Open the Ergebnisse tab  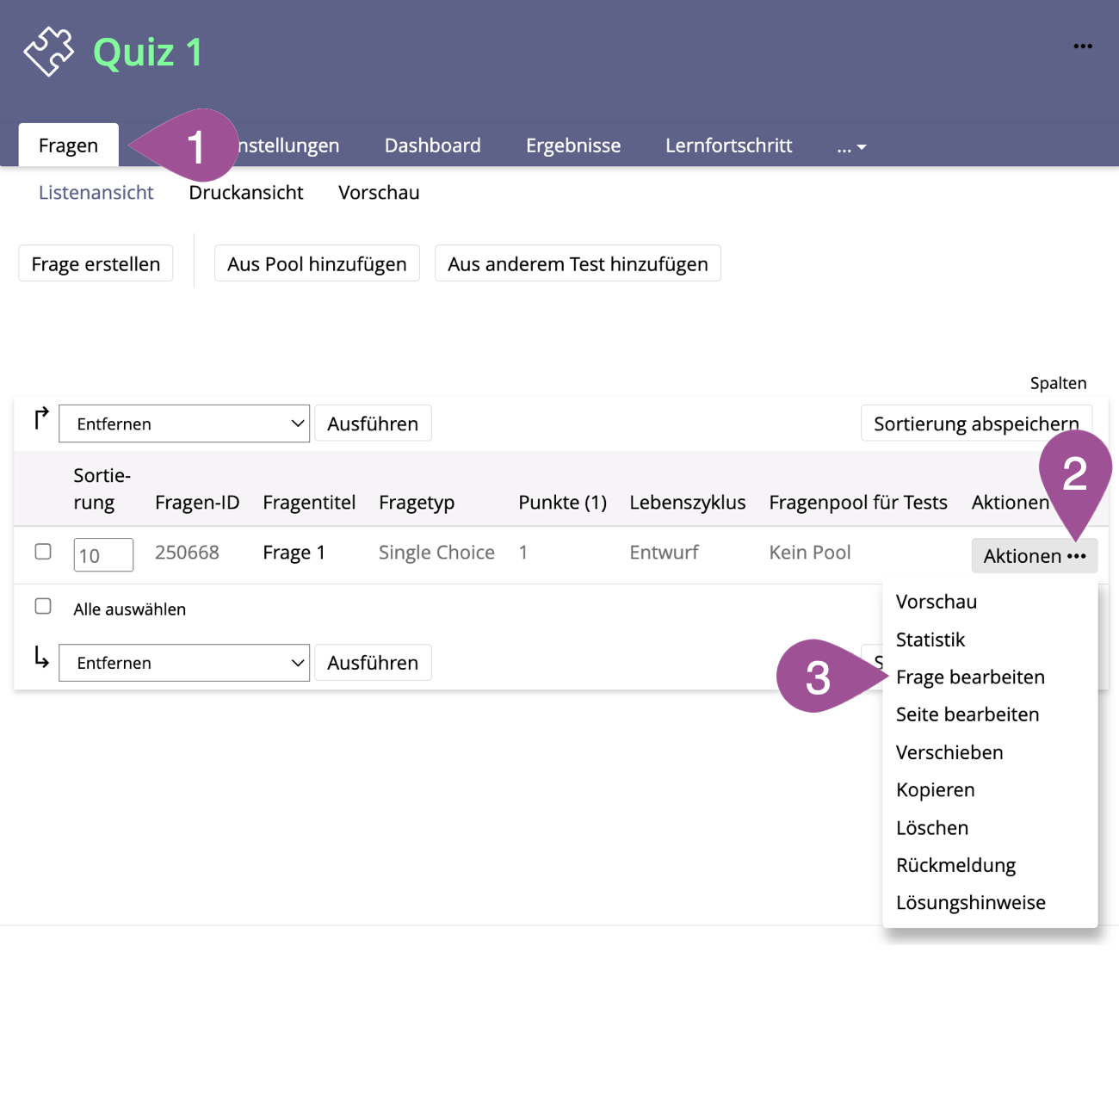coord(572,145)
